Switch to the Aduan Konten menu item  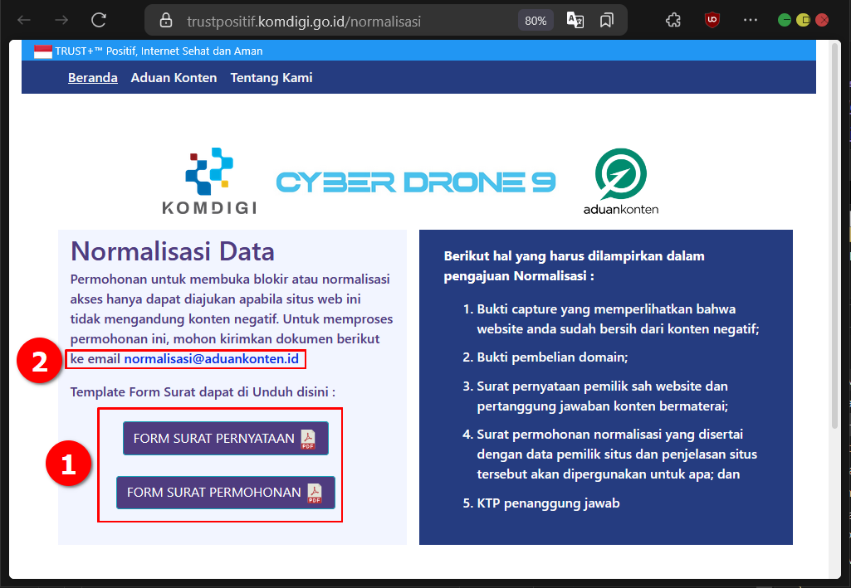point(174,77)
